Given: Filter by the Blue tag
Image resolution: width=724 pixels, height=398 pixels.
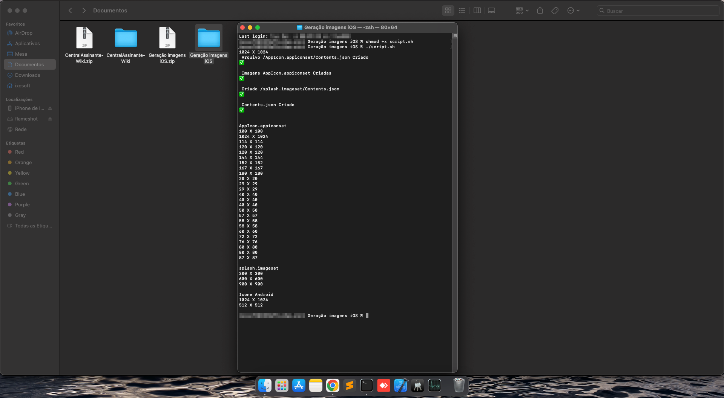Looking at the screenshot, I should click(30, 194).
